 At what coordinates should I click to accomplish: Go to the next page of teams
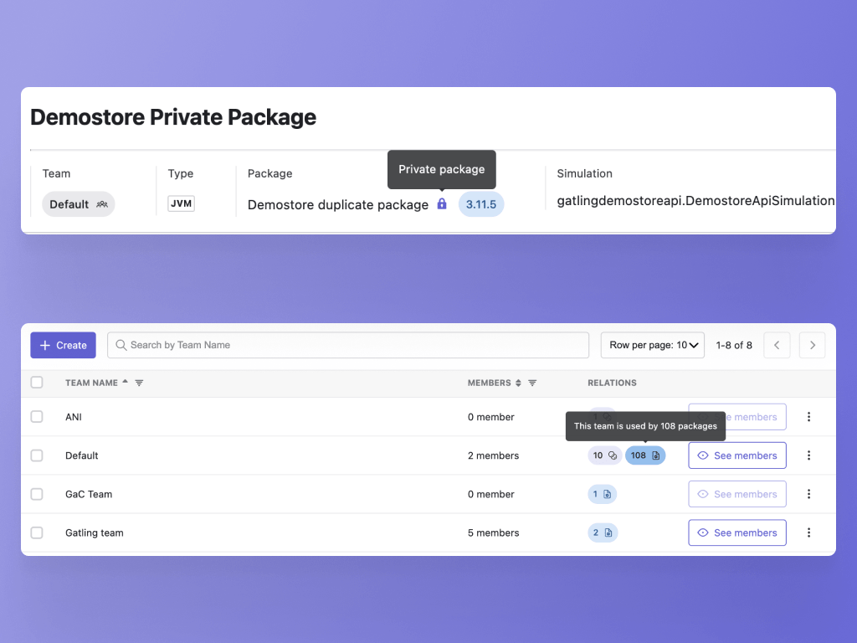coord(812,345)
